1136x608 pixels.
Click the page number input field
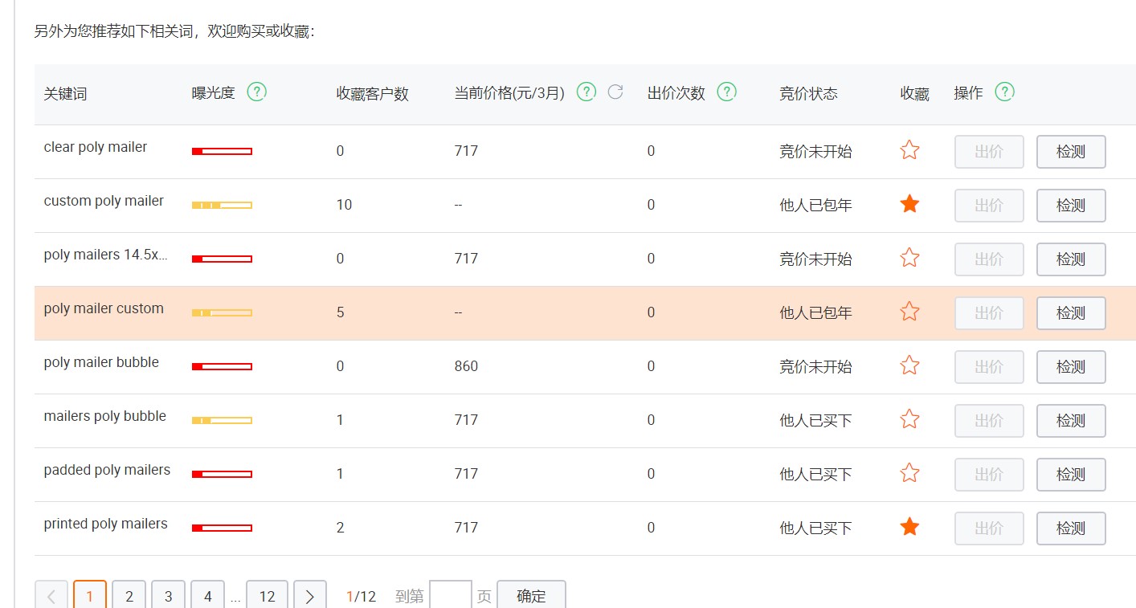[451, 594]
